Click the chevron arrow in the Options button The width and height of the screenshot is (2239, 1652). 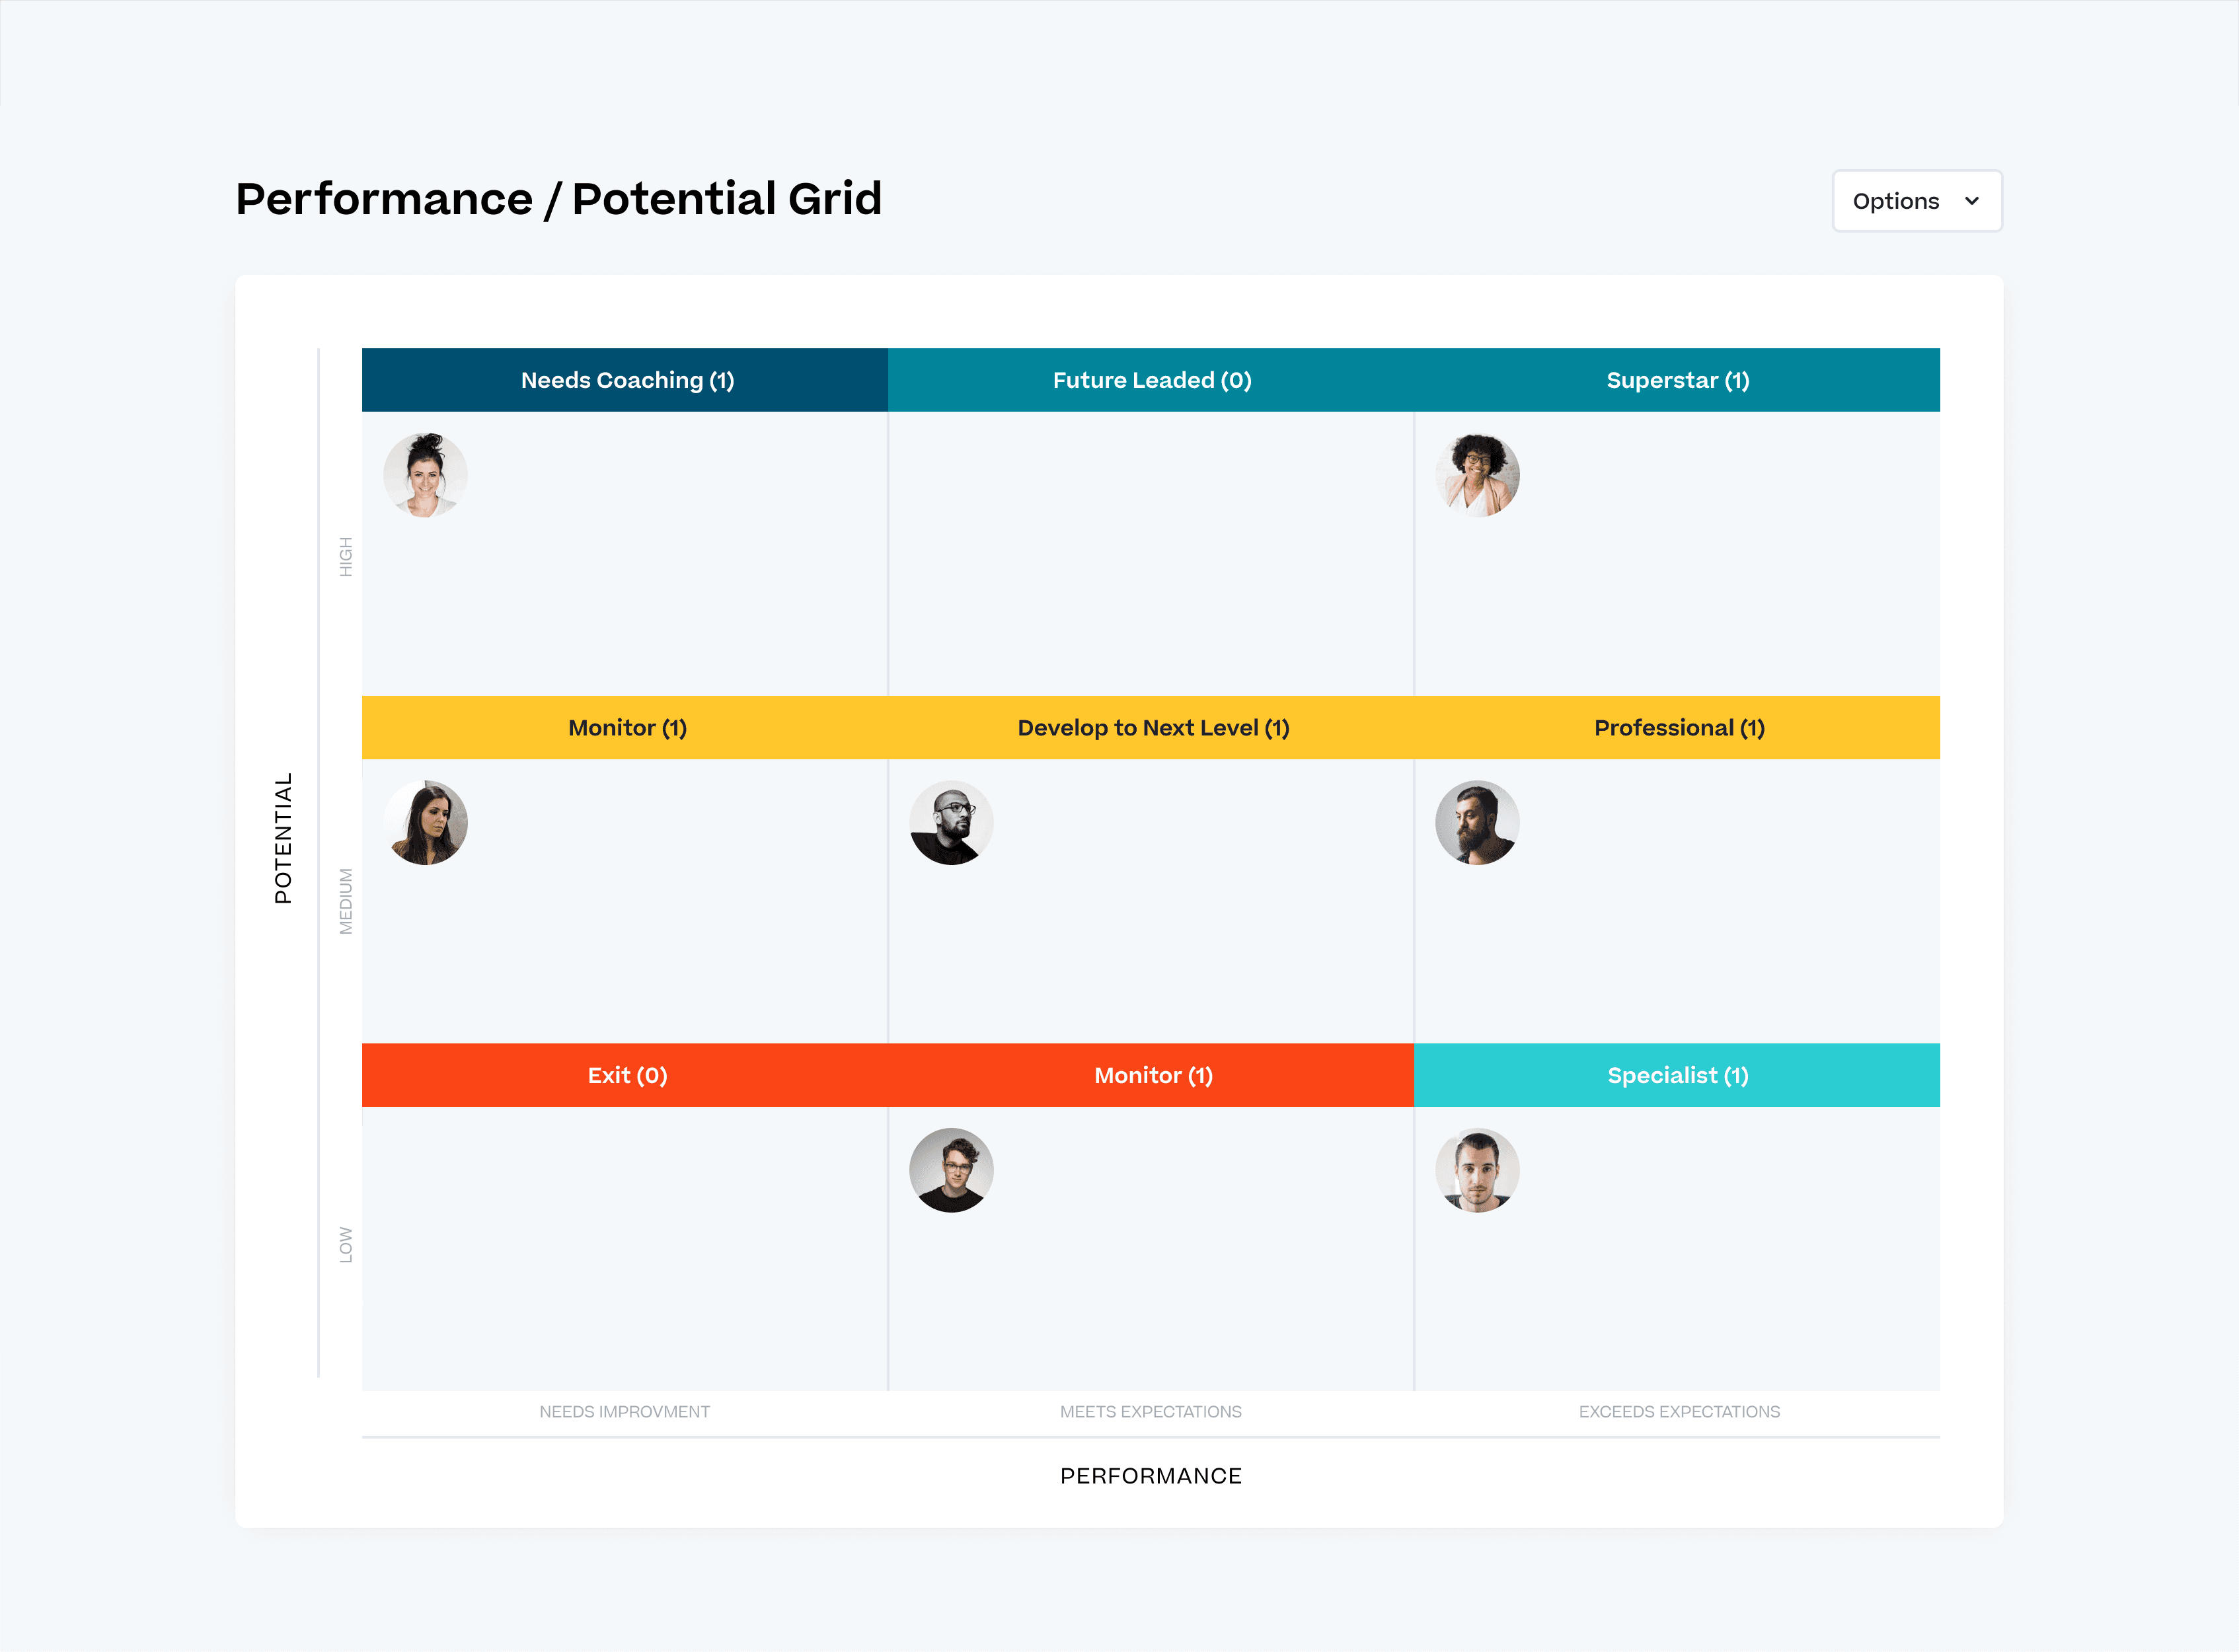click(1971, 201)
